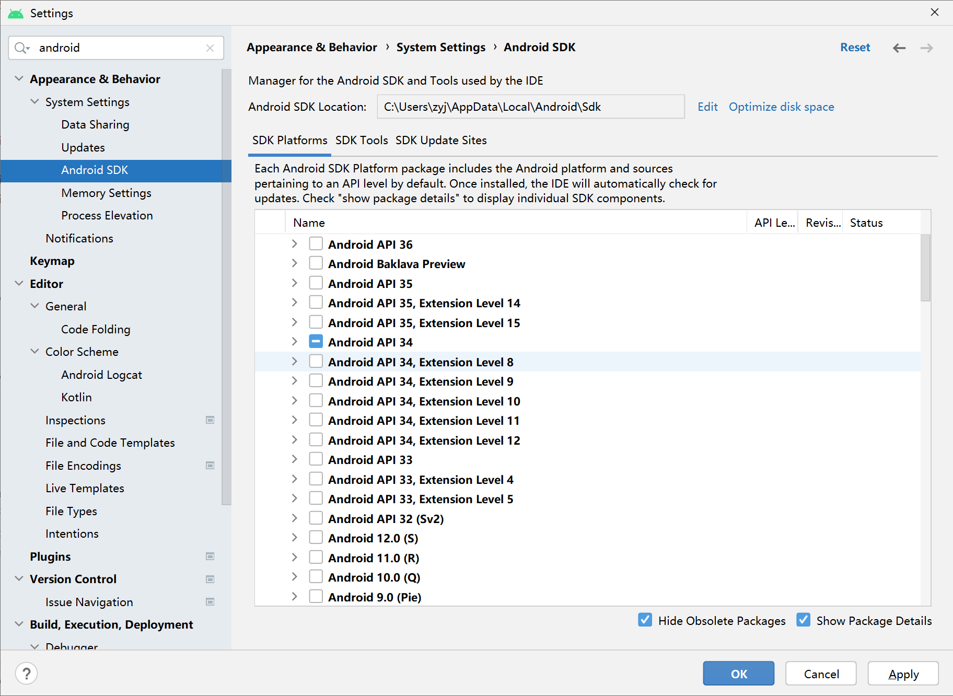Click project-level icon next to Version Control

[x=210, y=579]
